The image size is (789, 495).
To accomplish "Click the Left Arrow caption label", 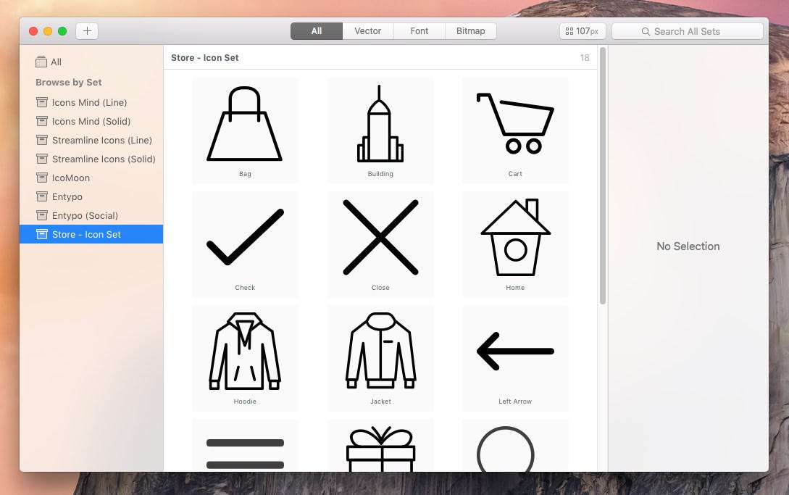I will (515, 402).
